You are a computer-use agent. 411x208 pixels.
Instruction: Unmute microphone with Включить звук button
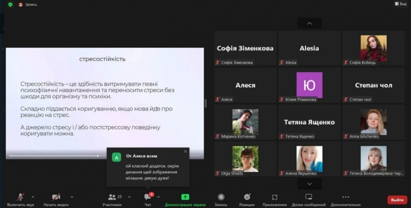click(21, 199)
